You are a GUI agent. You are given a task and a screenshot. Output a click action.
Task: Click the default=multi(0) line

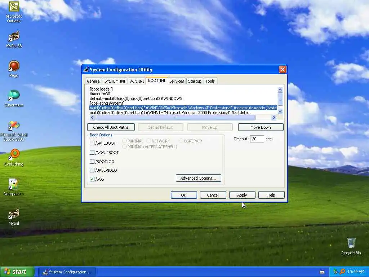tap(136, 98)
